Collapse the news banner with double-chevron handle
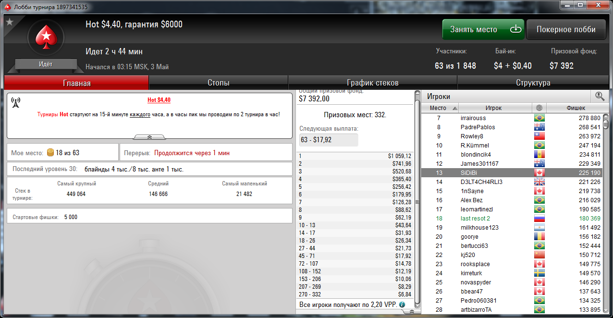The width and height of the screenshot is (613, 318). (x=149, y=137)
